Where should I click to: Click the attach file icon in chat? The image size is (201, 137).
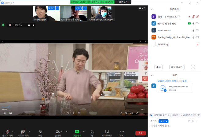tap(189, 121)
